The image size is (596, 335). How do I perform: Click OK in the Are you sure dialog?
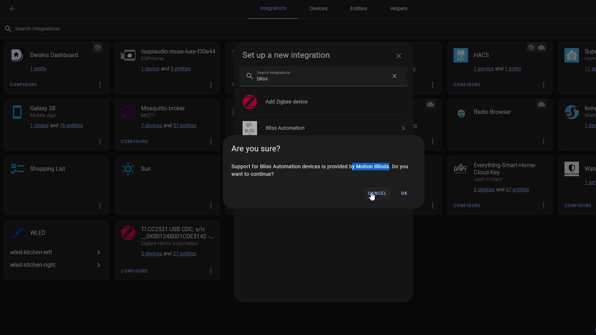click(404, 194)
